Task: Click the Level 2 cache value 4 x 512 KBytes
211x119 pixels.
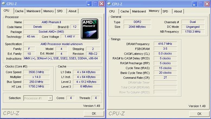Action: 87,82
